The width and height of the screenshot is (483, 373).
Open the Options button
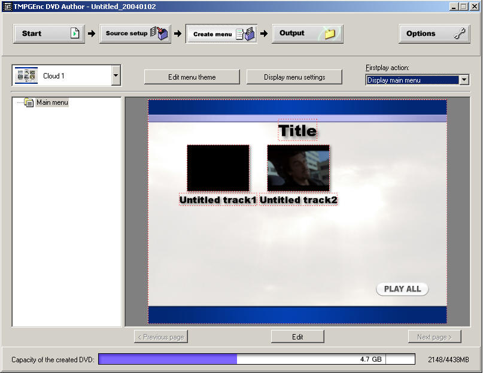tap(435, 34)
